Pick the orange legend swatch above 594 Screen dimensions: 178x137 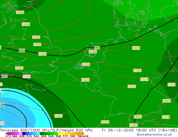tap(79, 133)
